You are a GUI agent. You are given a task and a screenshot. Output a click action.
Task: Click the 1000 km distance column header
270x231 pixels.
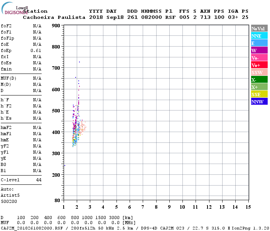pos(87,218)
